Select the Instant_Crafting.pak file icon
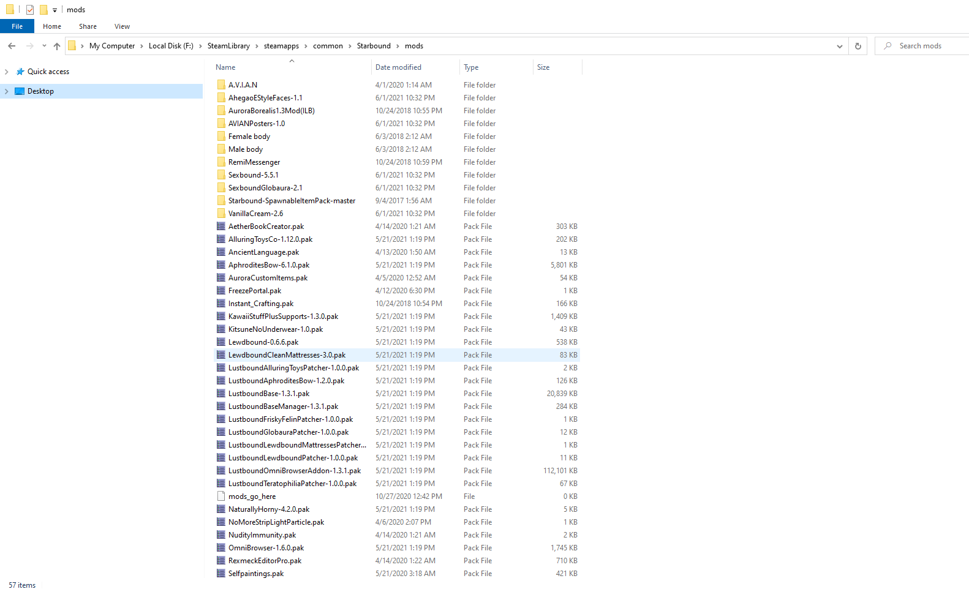The height and width of the screenshot is (592, 969). [221, 303]
